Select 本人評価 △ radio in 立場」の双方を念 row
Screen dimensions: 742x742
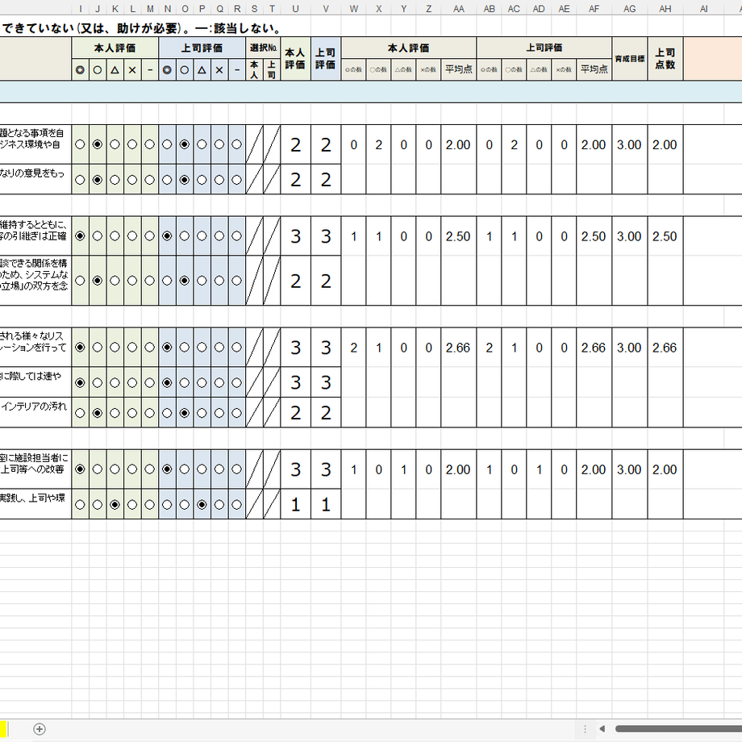(115, 281)
